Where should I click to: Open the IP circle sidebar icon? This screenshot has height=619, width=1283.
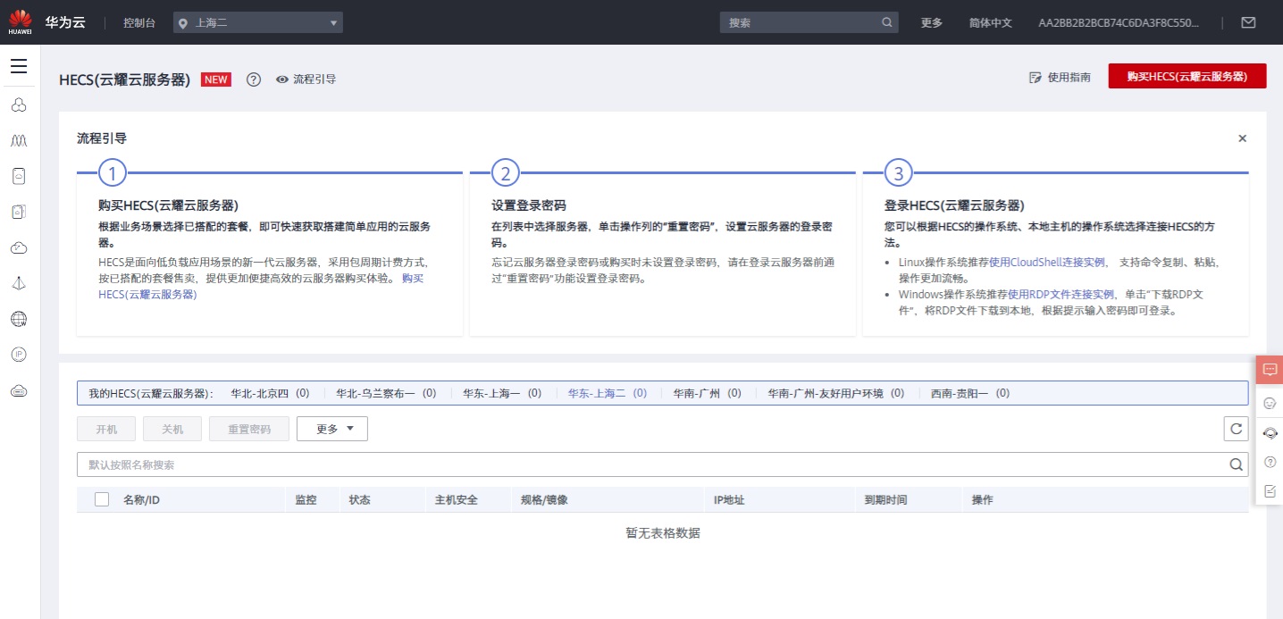click(x=19, y=355)
